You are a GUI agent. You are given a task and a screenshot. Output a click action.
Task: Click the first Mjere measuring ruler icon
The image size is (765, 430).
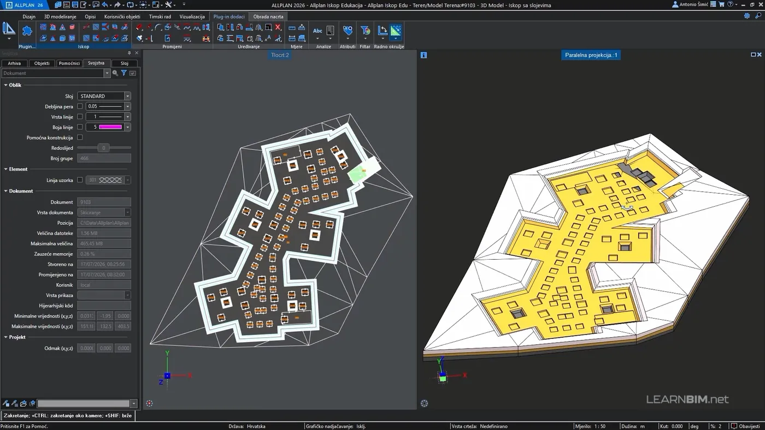tap(292, 27)
